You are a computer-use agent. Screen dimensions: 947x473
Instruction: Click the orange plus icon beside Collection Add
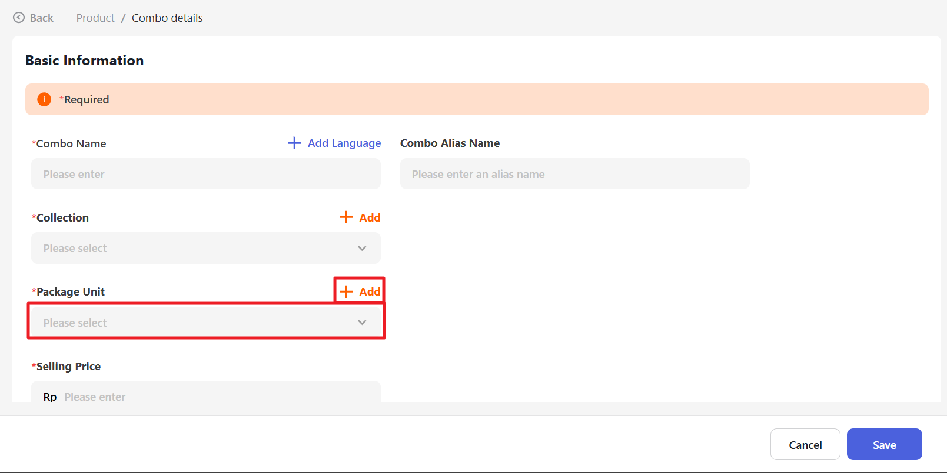point(346,217)
